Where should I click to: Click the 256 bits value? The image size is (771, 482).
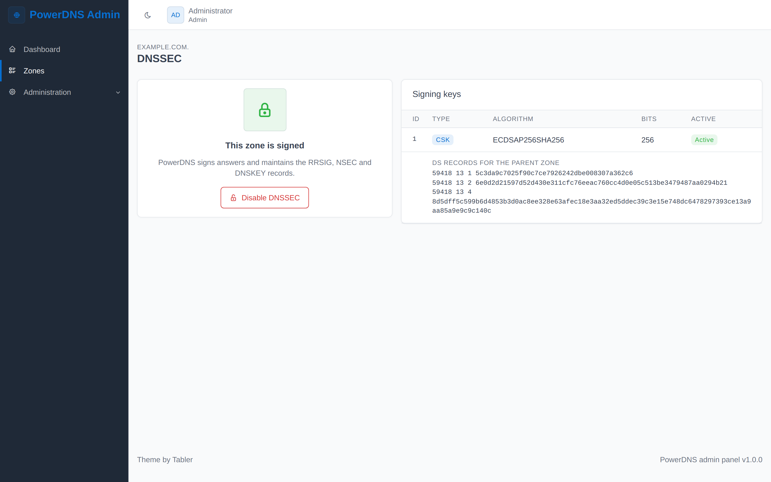(x=647, y=140)
